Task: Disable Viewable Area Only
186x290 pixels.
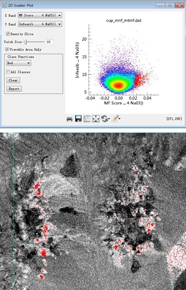Action: [x=7, y=49]
